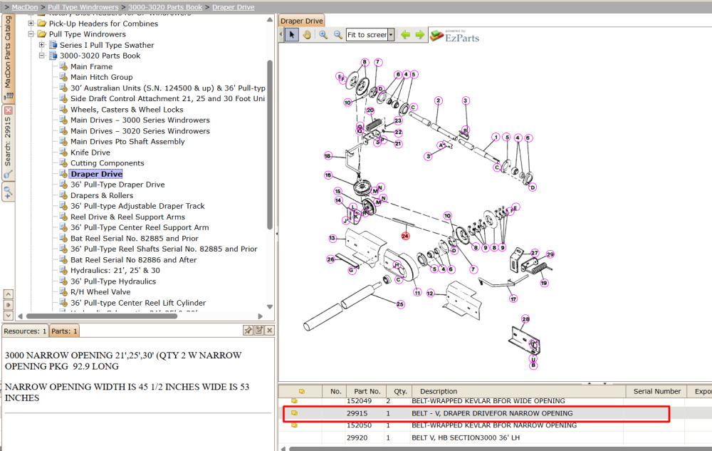Pin the resources panel
The height and width of the screenshot is (451, 712).
248,330
